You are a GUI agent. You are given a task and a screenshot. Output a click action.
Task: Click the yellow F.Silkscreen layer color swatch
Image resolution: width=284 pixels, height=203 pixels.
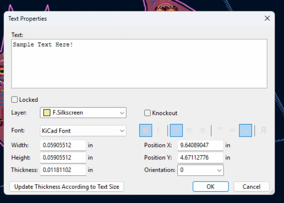tap(47, 113)
